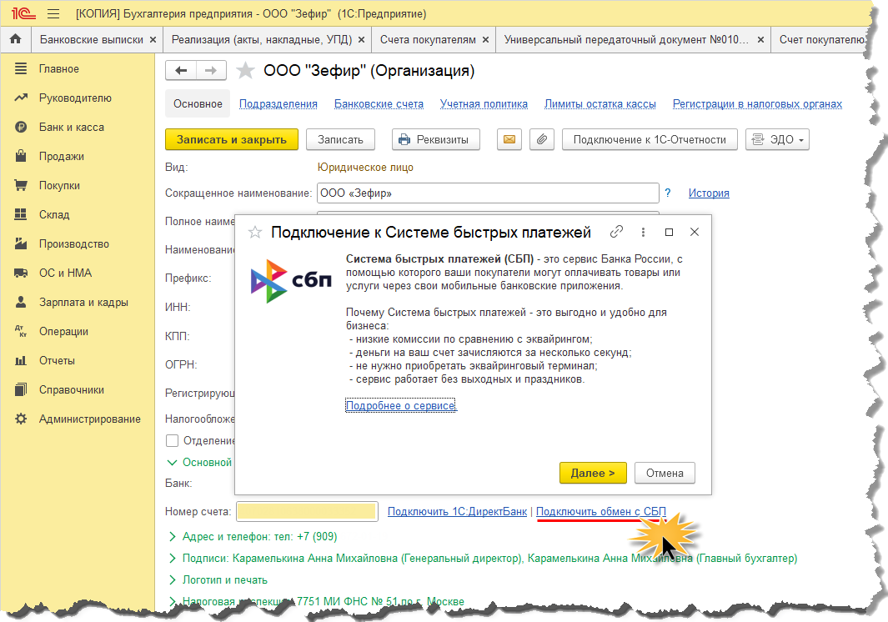
Task: Switch to Реализация (акты, накладные, УПД) tab
Action: 262,40
